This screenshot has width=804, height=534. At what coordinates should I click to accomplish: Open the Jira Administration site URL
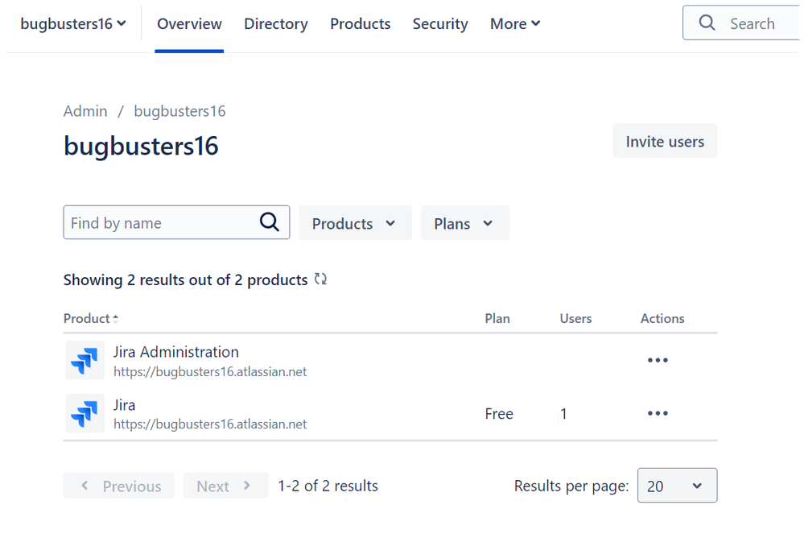click(210, 371)
